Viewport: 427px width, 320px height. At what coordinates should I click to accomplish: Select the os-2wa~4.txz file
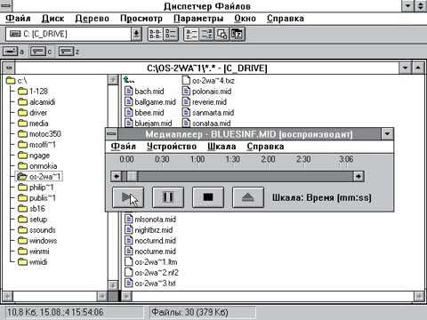[208, 81]
